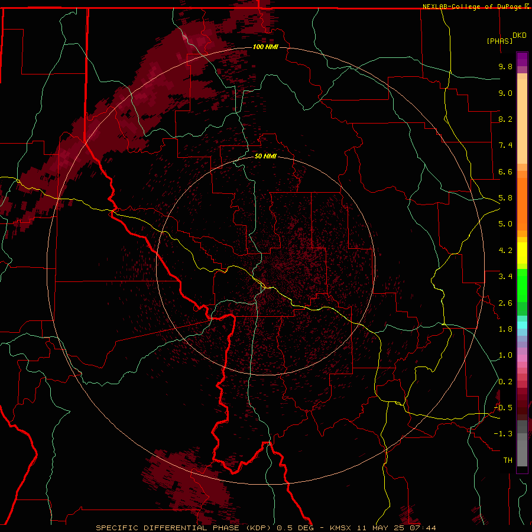Click the 5.0 scale value
532x532 pixels.
505,224
